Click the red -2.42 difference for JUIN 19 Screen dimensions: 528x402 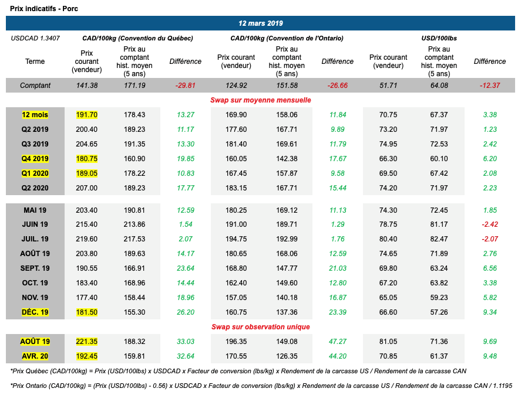(489, 224)
